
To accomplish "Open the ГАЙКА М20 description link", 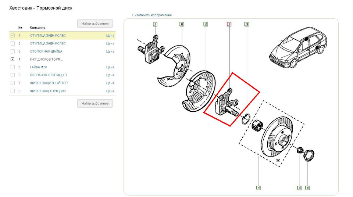I will (x=38, y=67).
